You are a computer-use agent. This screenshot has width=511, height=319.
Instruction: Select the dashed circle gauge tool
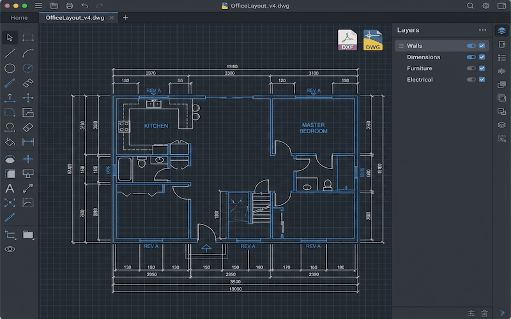pyautogui.click(x=28, y=68)
